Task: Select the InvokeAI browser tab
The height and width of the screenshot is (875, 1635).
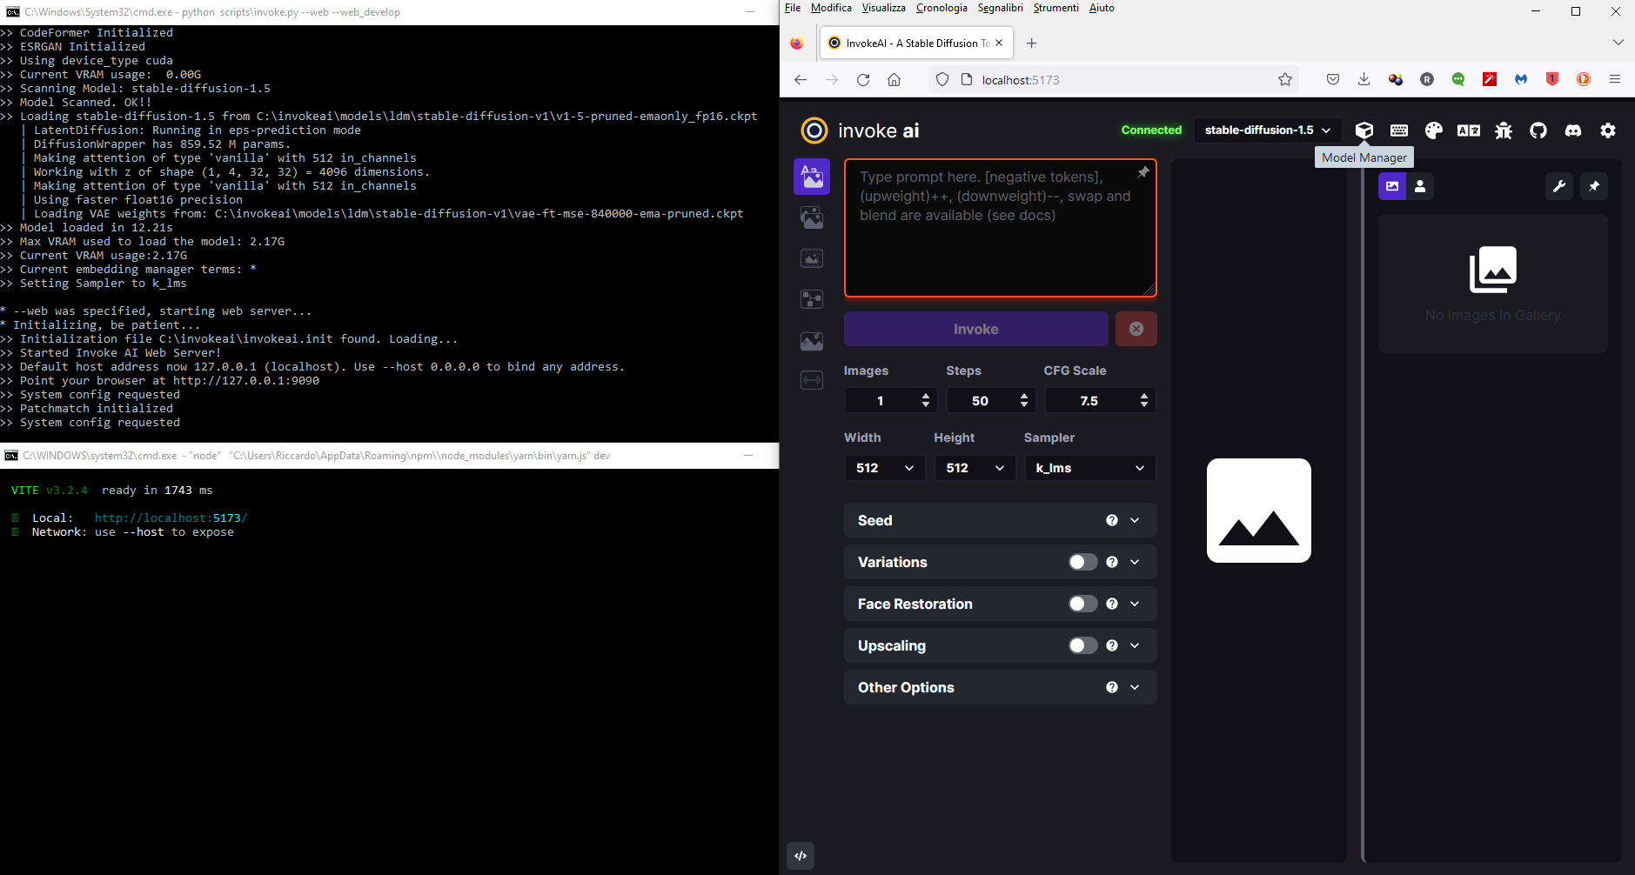Action: click(916, 43)
